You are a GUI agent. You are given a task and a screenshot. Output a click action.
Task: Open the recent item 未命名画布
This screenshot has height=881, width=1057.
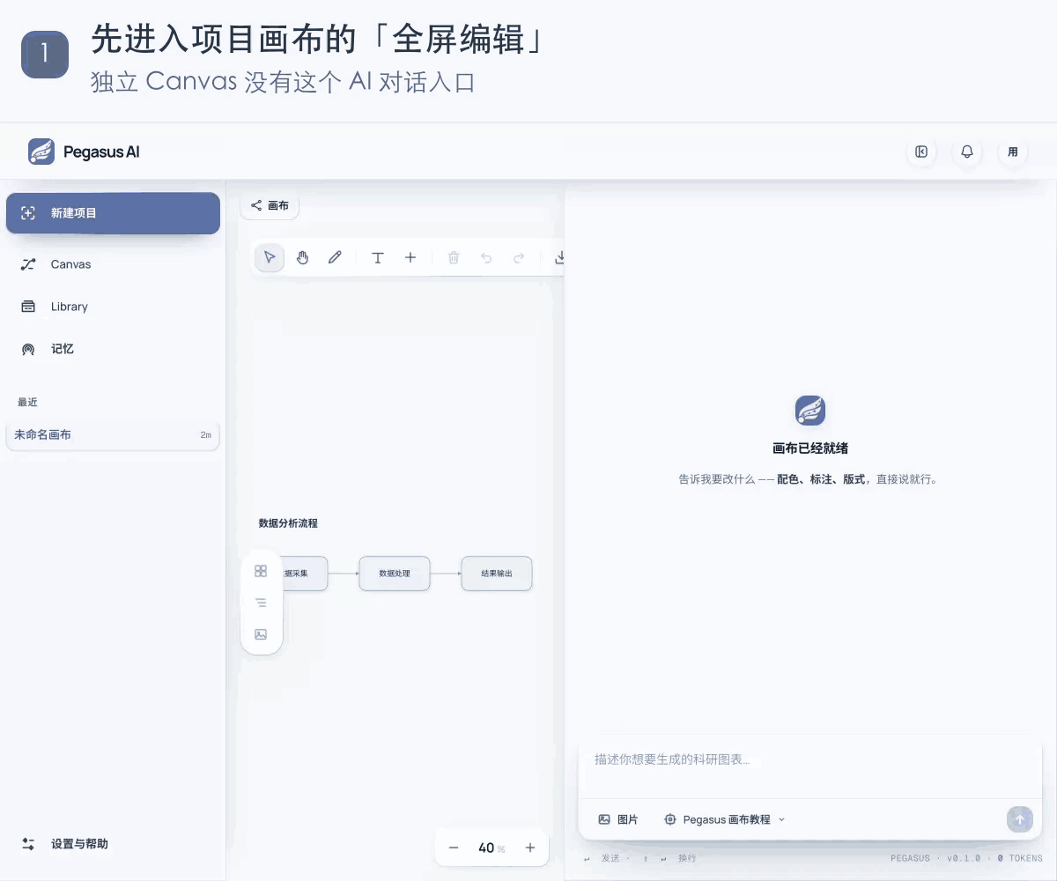[x=113, y=435]
